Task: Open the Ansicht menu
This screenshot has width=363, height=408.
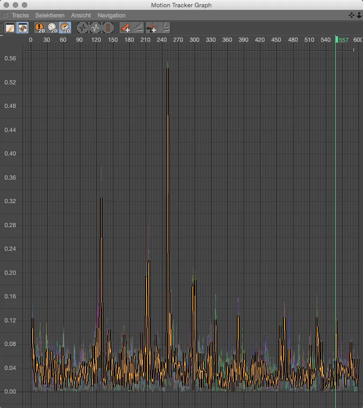Action: click(81, 15)
